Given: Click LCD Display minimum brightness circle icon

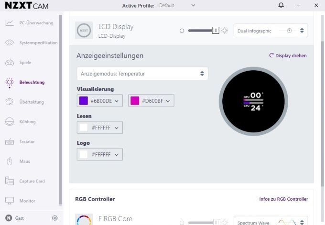Looking at the screenshot, I should (182, 31).
